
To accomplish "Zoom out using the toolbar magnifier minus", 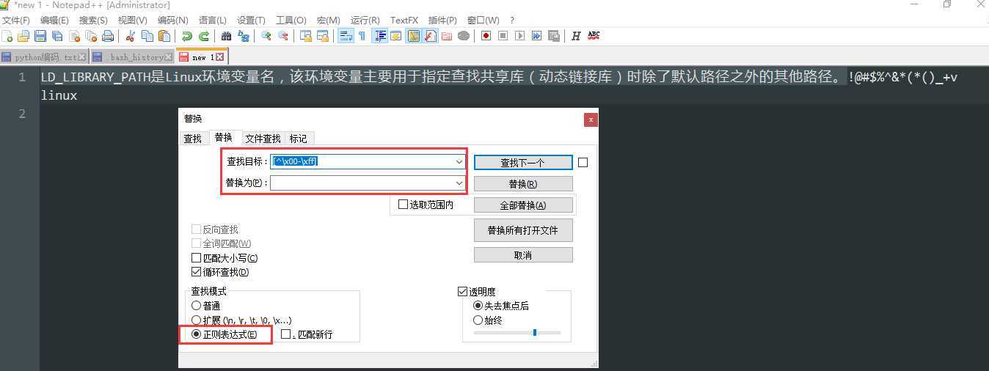I will (x=283, y=35).
